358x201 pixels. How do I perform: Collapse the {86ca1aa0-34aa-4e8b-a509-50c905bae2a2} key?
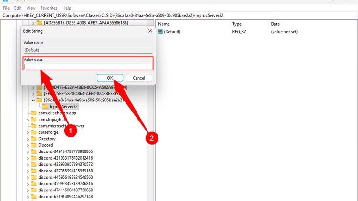tap(33, 100)
